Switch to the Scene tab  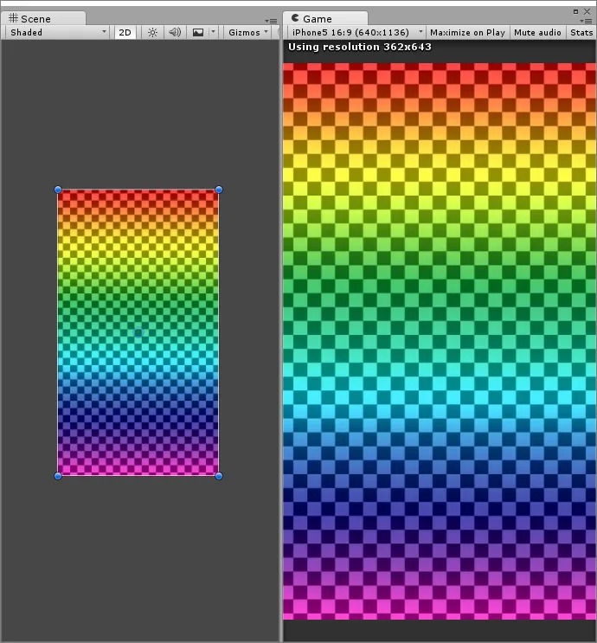click(35, 18)
